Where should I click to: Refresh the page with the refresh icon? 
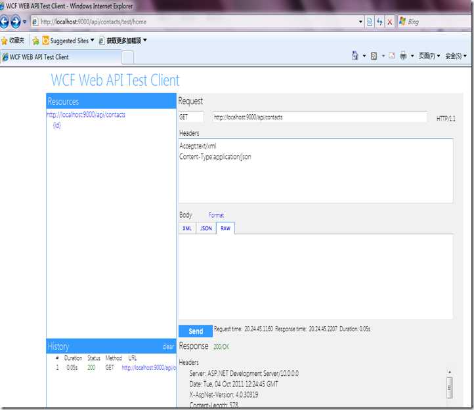(379, 22)
